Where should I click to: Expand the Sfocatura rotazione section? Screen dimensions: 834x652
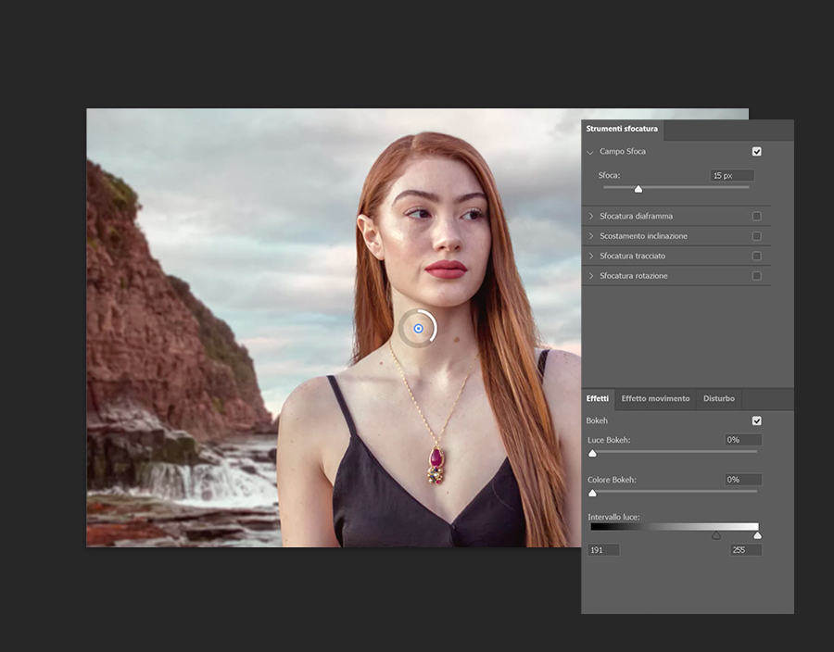591,276
